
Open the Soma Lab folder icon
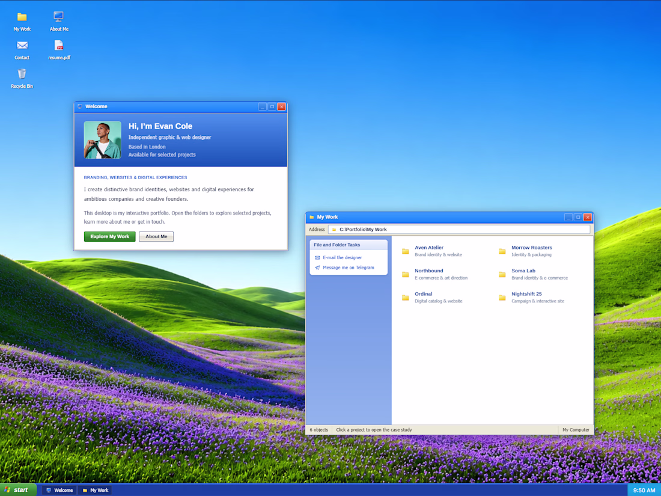point(502,275)
